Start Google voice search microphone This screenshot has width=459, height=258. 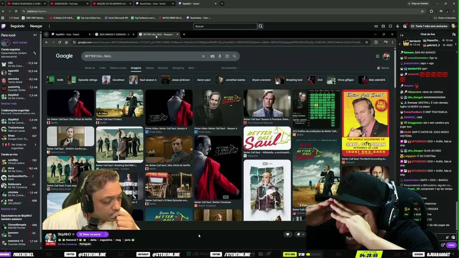[220, 56]
